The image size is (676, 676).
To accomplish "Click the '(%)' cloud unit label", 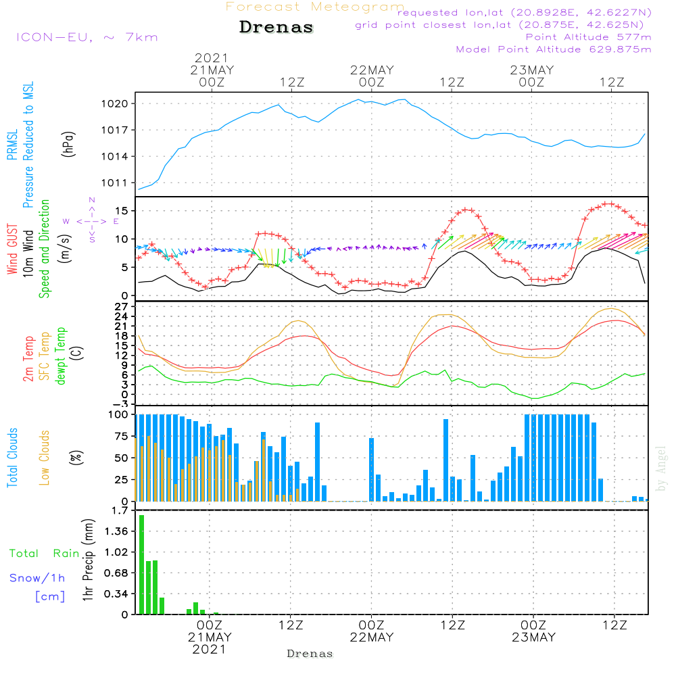I will (76, 458).
